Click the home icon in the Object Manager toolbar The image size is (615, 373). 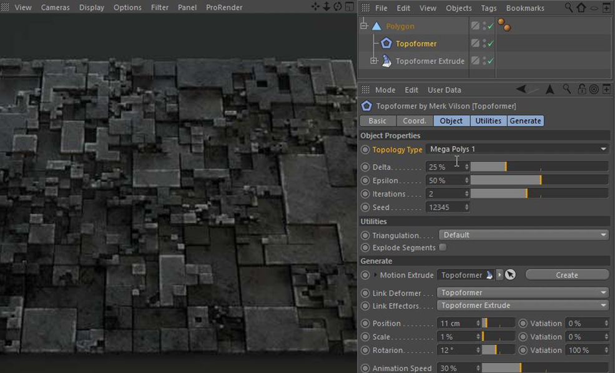581,7
